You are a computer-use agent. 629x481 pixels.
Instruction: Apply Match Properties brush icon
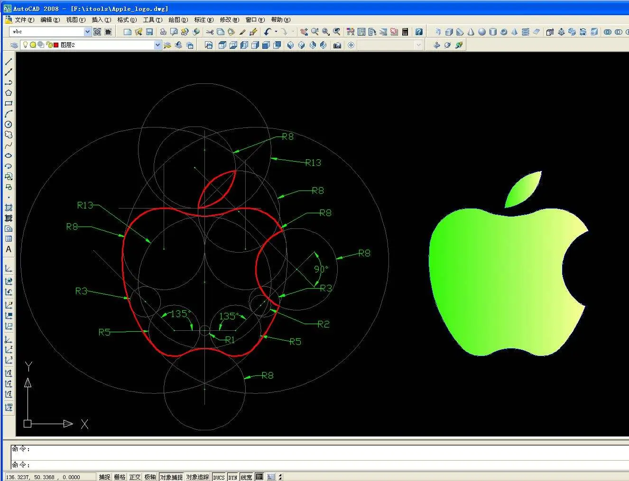click(242, 32)
